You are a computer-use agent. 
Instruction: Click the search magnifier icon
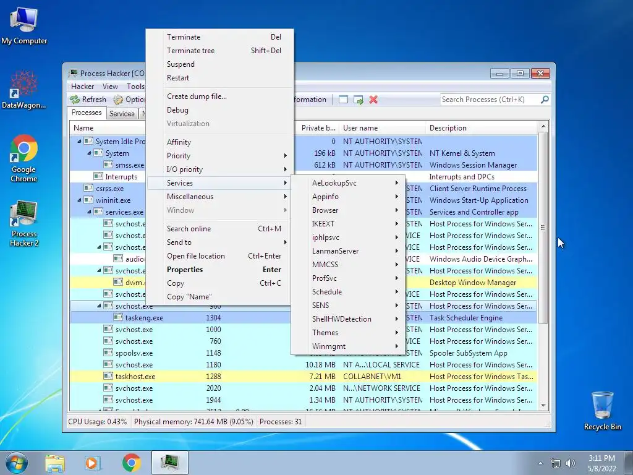coord(545,100)
